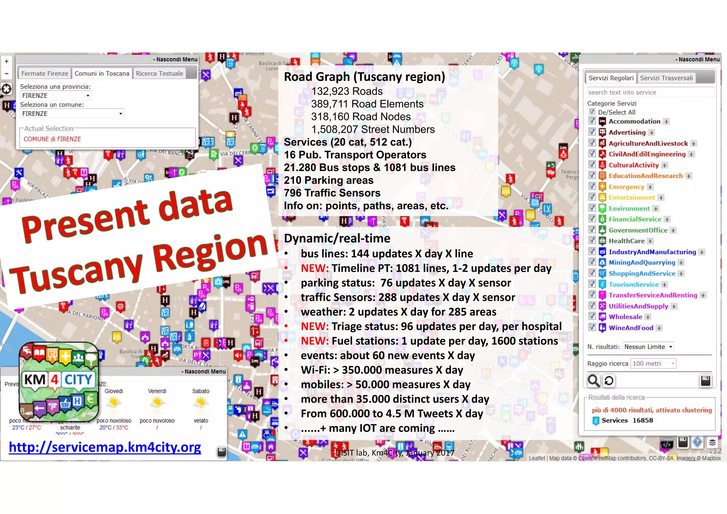Open the servicemap.km4city.org link
The height and width of the screenshot is (514, 727).
coord(105,447)
